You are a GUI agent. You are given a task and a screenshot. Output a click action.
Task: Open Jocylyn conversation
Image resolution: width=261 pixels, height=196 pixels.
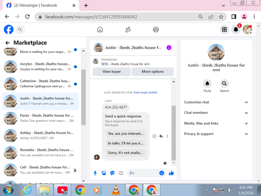point(40,67)
